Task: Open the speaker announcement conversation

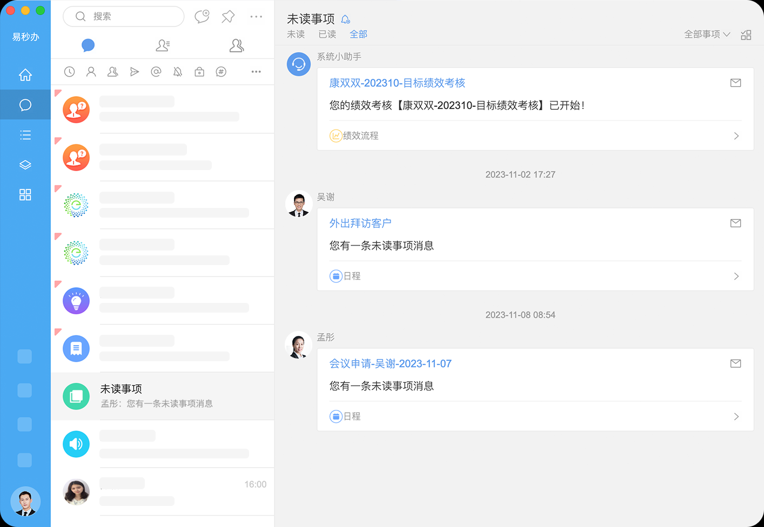Action: (x=163, y=444)
